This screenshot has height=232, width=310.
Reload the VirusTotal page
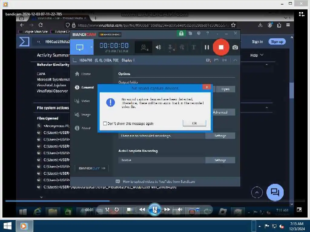point(41,25)
